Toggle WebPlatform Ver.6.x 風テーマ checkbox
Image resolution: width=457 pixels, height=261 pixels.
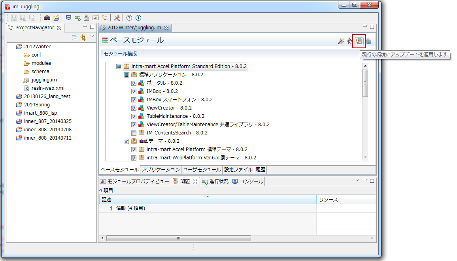click(x=134, y=158)
